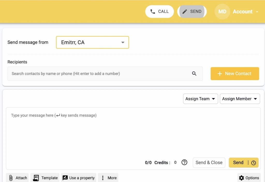Click the search magnifier in Recipients field
Viewport: 265px width, 182px height.
click(194, 74)
